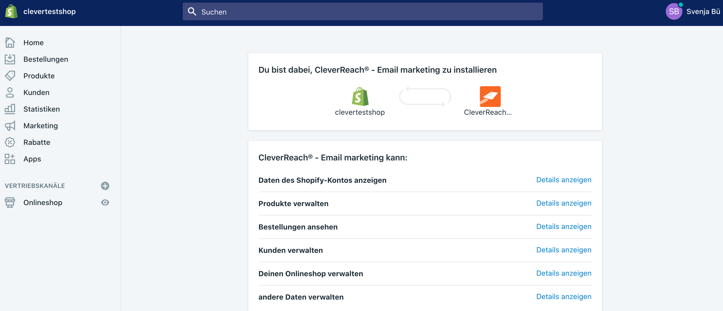The height and width of the screenshot is (311, 723).
Task: Click the Produkte tag icon
Action: (10, 76)
